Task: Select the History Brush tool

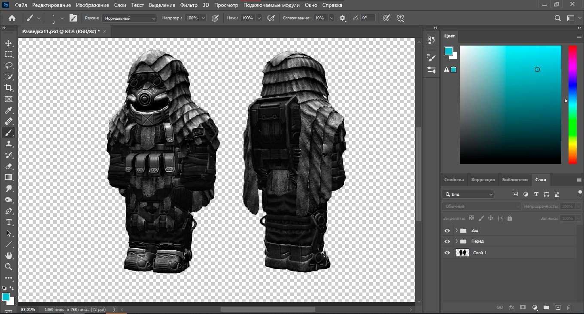Action: coord(8,155)
